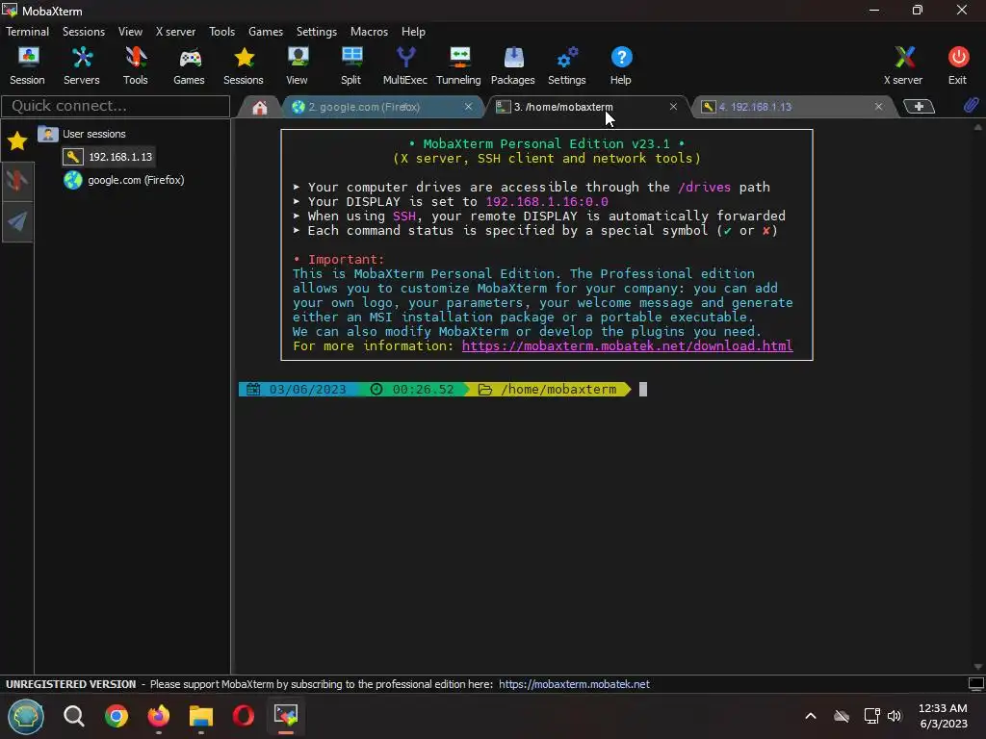The height and width of the screenshot is (739, 986).
Task: Open the Servers toolbar icon
Action: [82, 65]
